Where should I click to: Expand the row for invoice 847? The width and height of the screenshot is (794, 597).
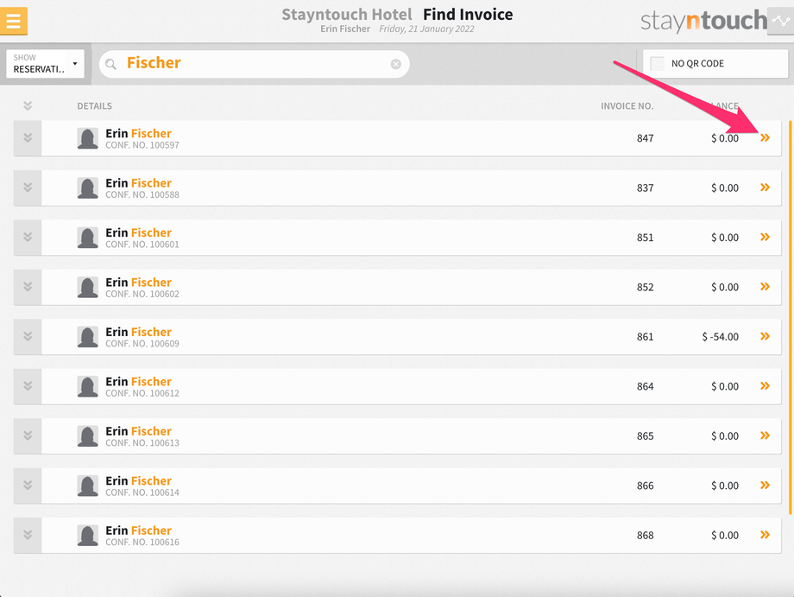(x=28, y=138)
